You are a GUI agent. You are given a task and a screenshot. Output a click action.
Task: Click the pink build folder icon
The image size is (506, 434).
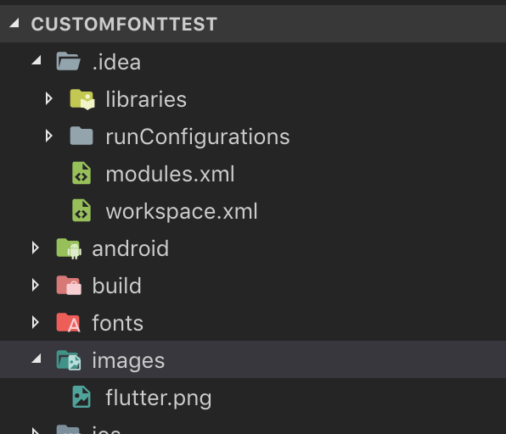pos(69,286)
